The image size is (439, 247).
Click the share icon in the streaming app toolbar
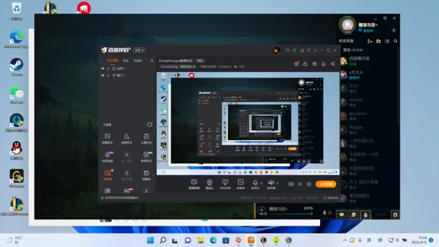click(333, 64)
